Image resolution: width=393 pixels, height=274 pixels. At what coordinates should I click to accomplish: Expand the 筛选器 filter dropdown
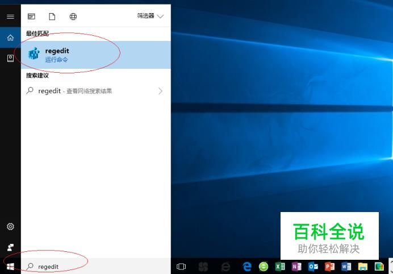point(150,16)
